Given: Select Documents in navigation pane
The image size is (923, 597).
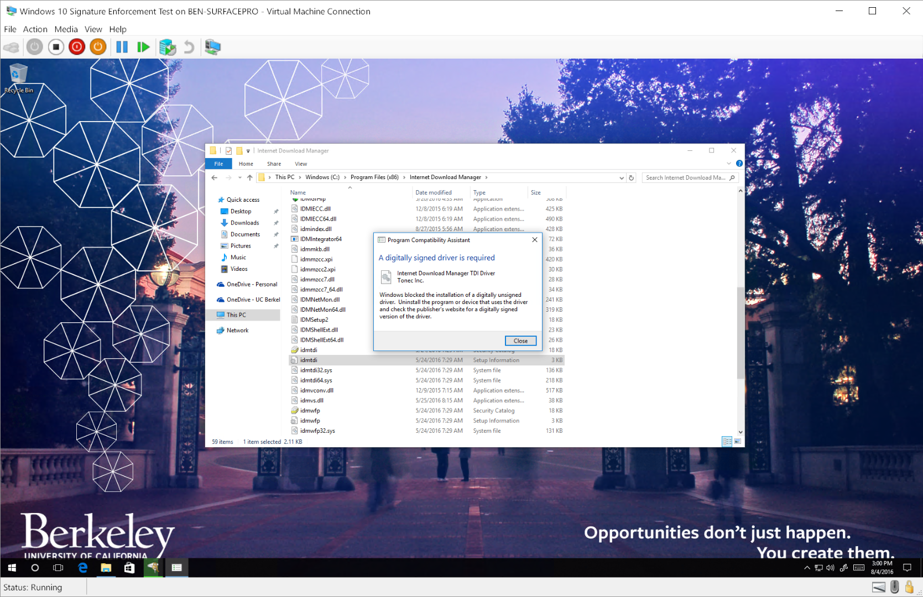Looking at the screenshot, I should 245,234.
